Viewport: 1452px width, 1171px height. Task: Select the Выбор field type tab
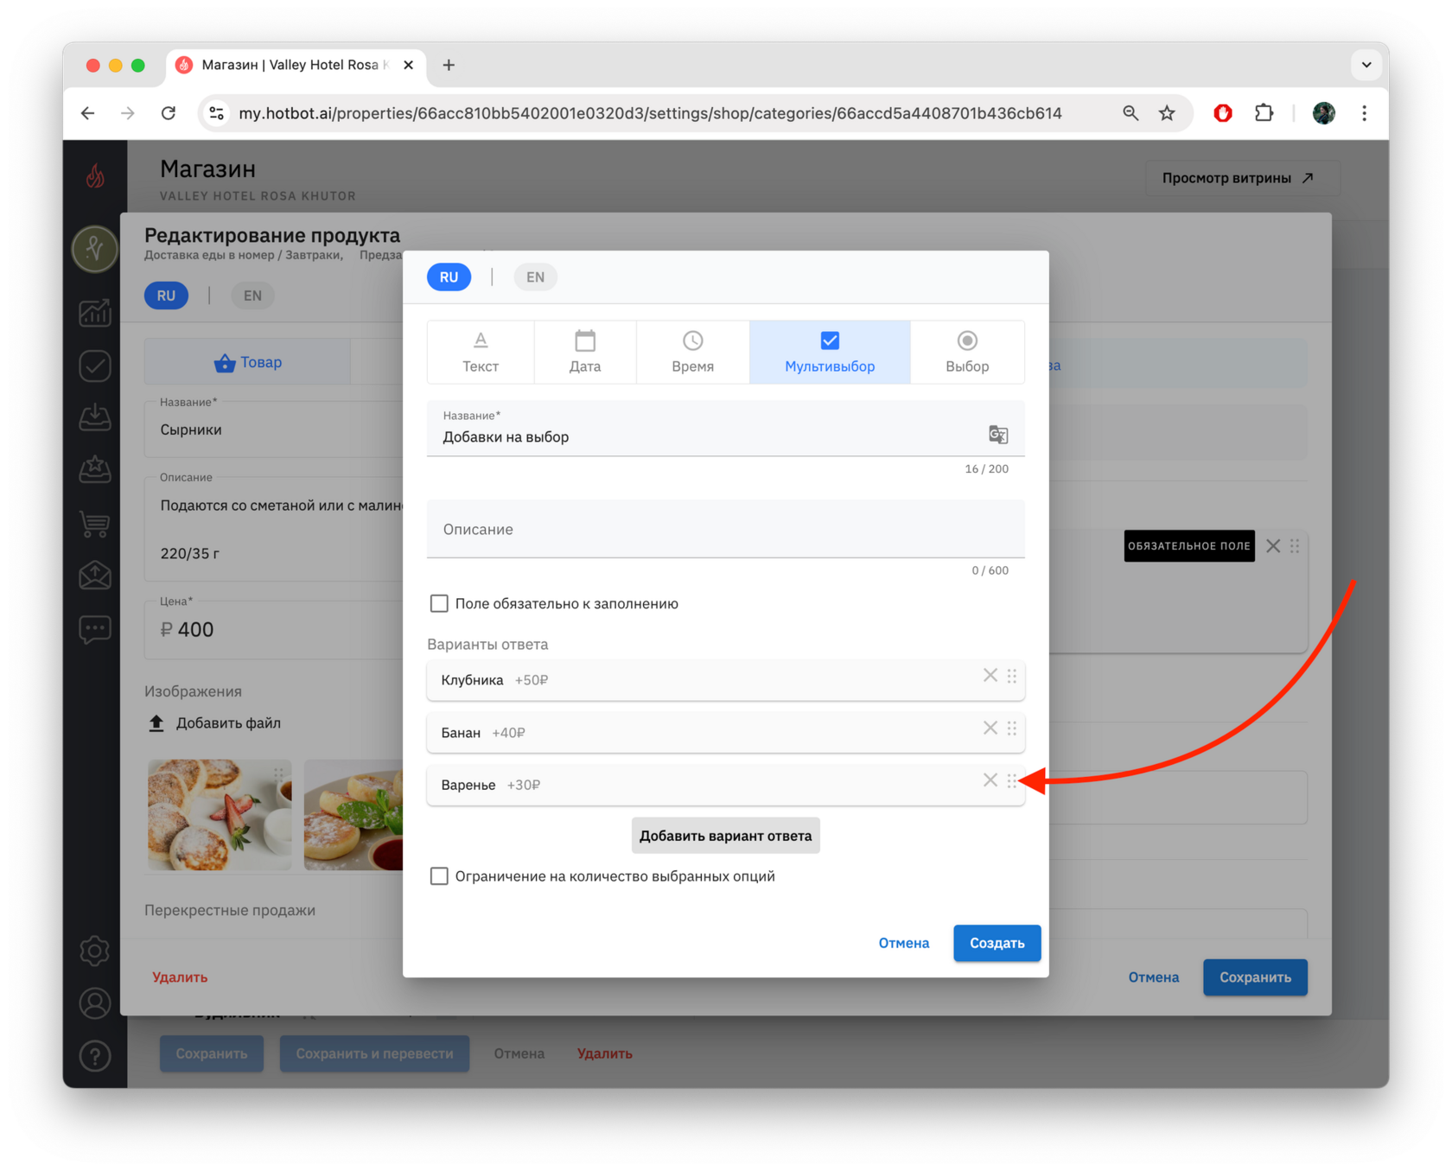[967, 352]
